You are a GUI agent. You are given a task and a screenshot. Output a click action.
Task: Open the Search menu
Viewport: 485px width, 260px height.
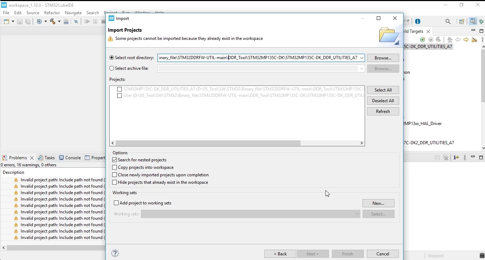93,13
